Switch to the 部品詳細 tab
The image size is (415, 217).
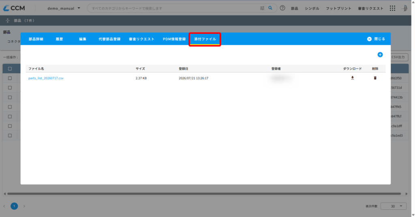36,39
